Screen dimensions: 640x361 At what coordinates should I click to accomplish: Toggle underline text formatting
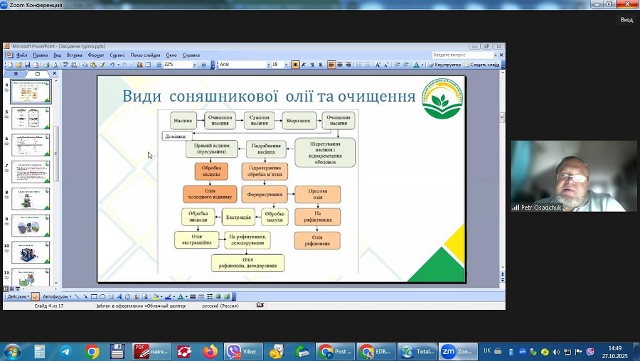point(311,65)
